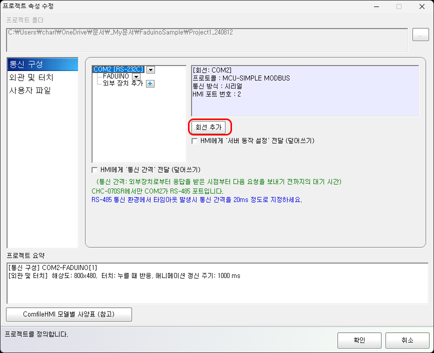This screenshot has height=353, width=434.
Task: Open the COM2 [RS-232C] dropdown arrow
Action: pos(150,69)
